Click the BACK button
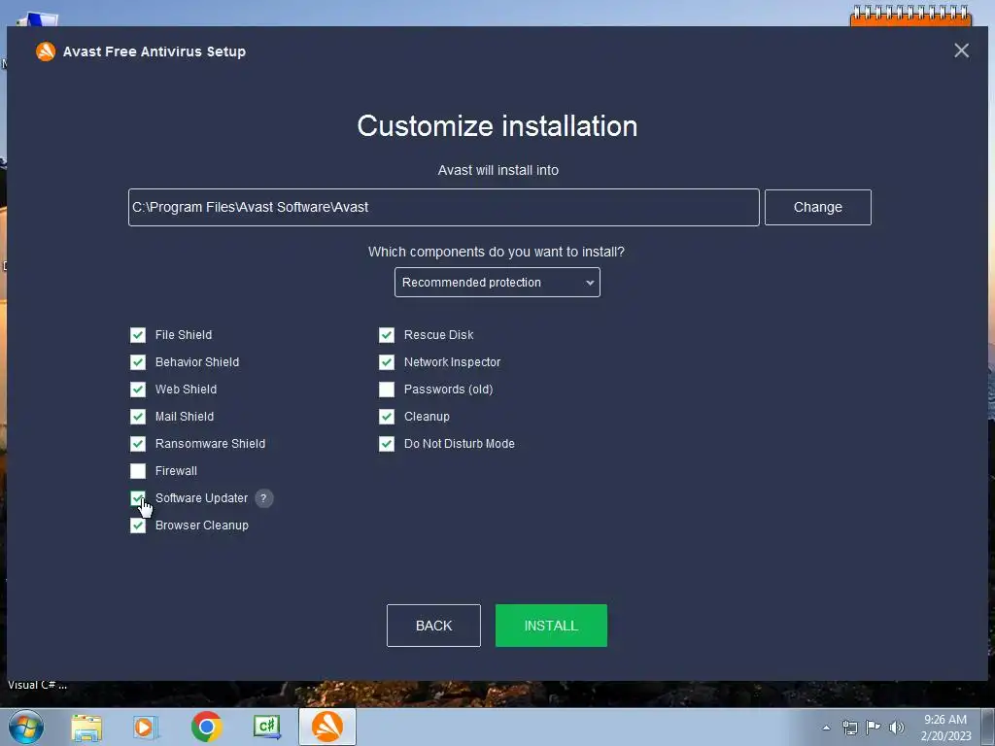 point(433,626)
